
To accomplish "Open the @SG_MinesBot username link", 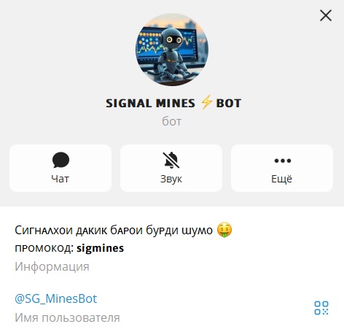I will (x=56, y=298).
